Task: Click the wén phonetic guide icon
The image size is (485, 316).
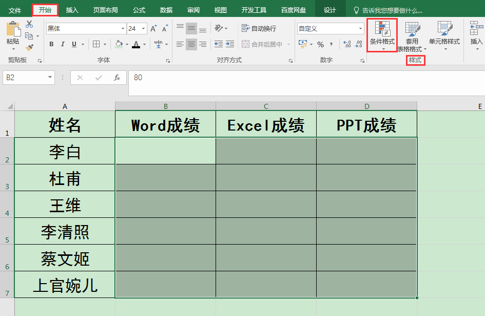Action: 159,44
